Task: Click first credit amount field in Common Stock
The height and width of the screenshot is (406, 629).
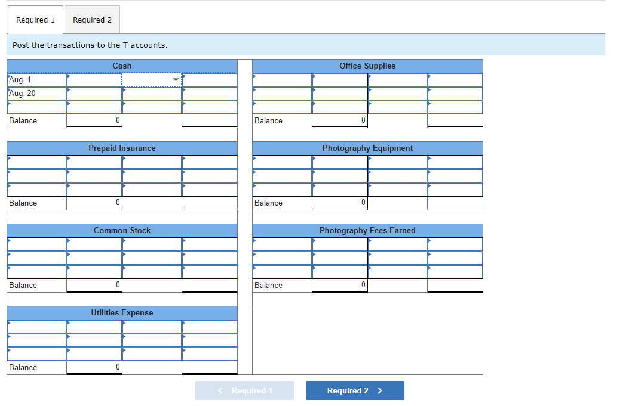Action: pyautogui.click(x=210, y=244)
